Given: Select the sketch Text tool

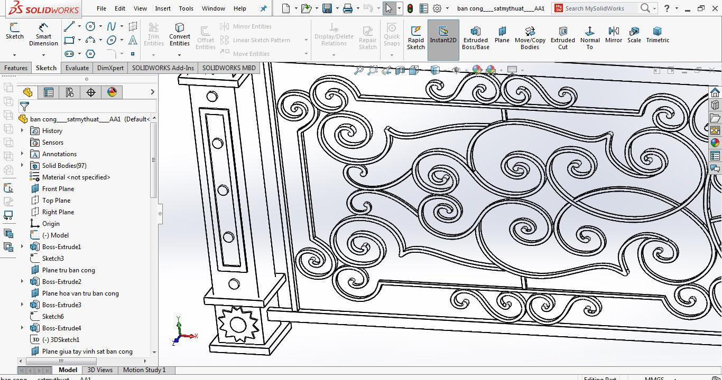Looking at the screenshot, I should (x=133, y=40).
